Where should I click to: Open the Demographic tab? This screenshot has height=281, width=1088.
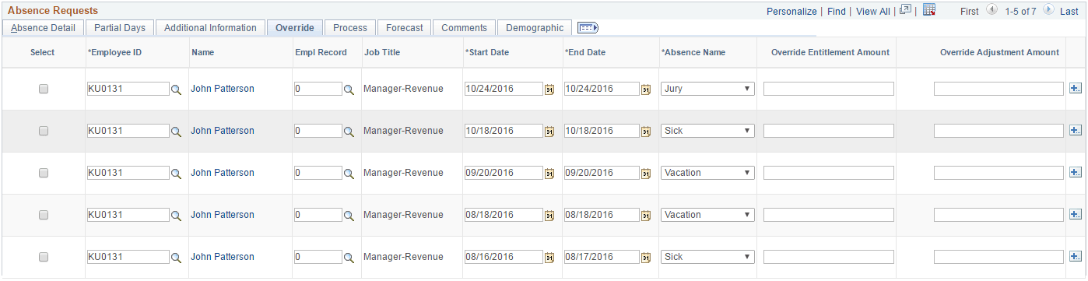(535, 28)
